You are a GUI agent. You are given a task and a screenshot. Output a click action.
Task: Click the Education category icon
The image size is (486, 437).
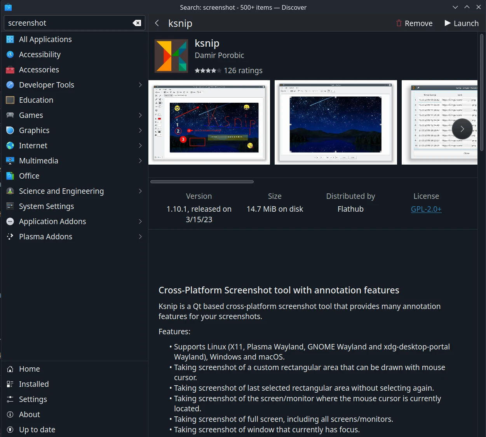coord(10,100)
